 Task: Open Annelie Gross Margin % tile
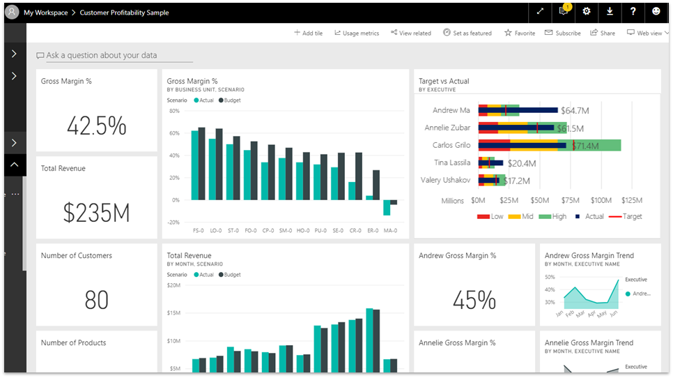pyautogui.click(x=474, y=351)
